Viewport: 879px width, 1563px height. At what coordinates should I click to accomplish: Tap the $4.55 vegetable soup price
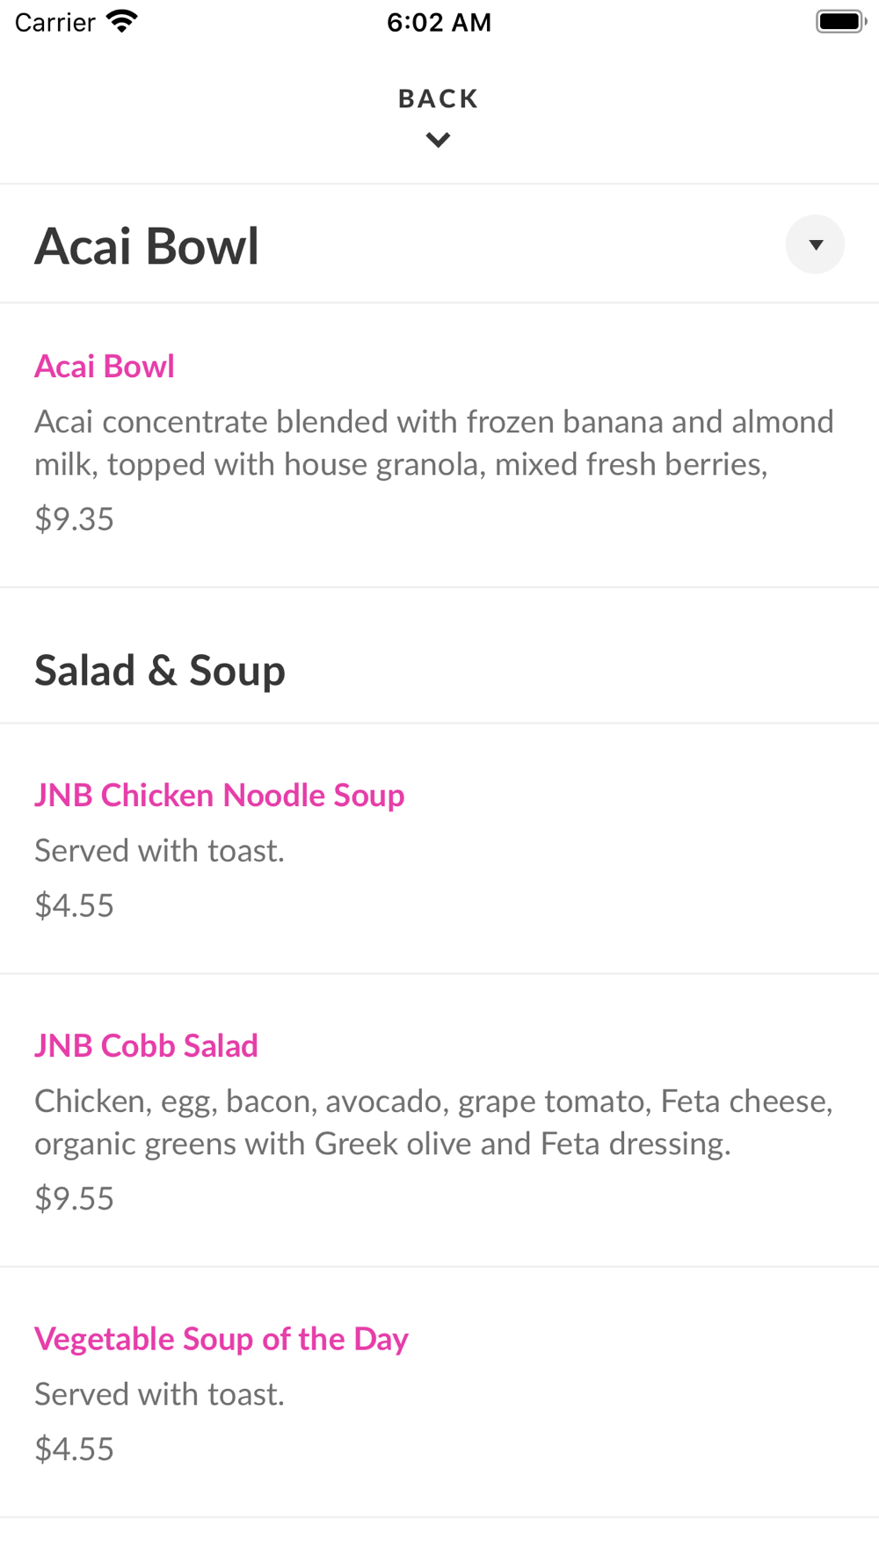(x=75, y=1449)
